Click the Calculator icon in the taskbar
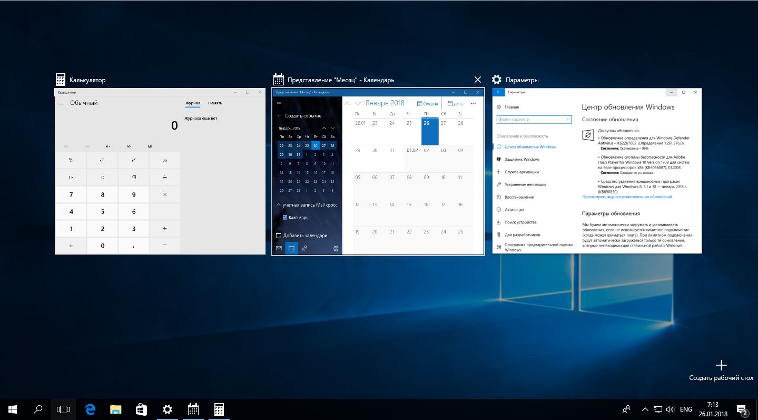 219,409
